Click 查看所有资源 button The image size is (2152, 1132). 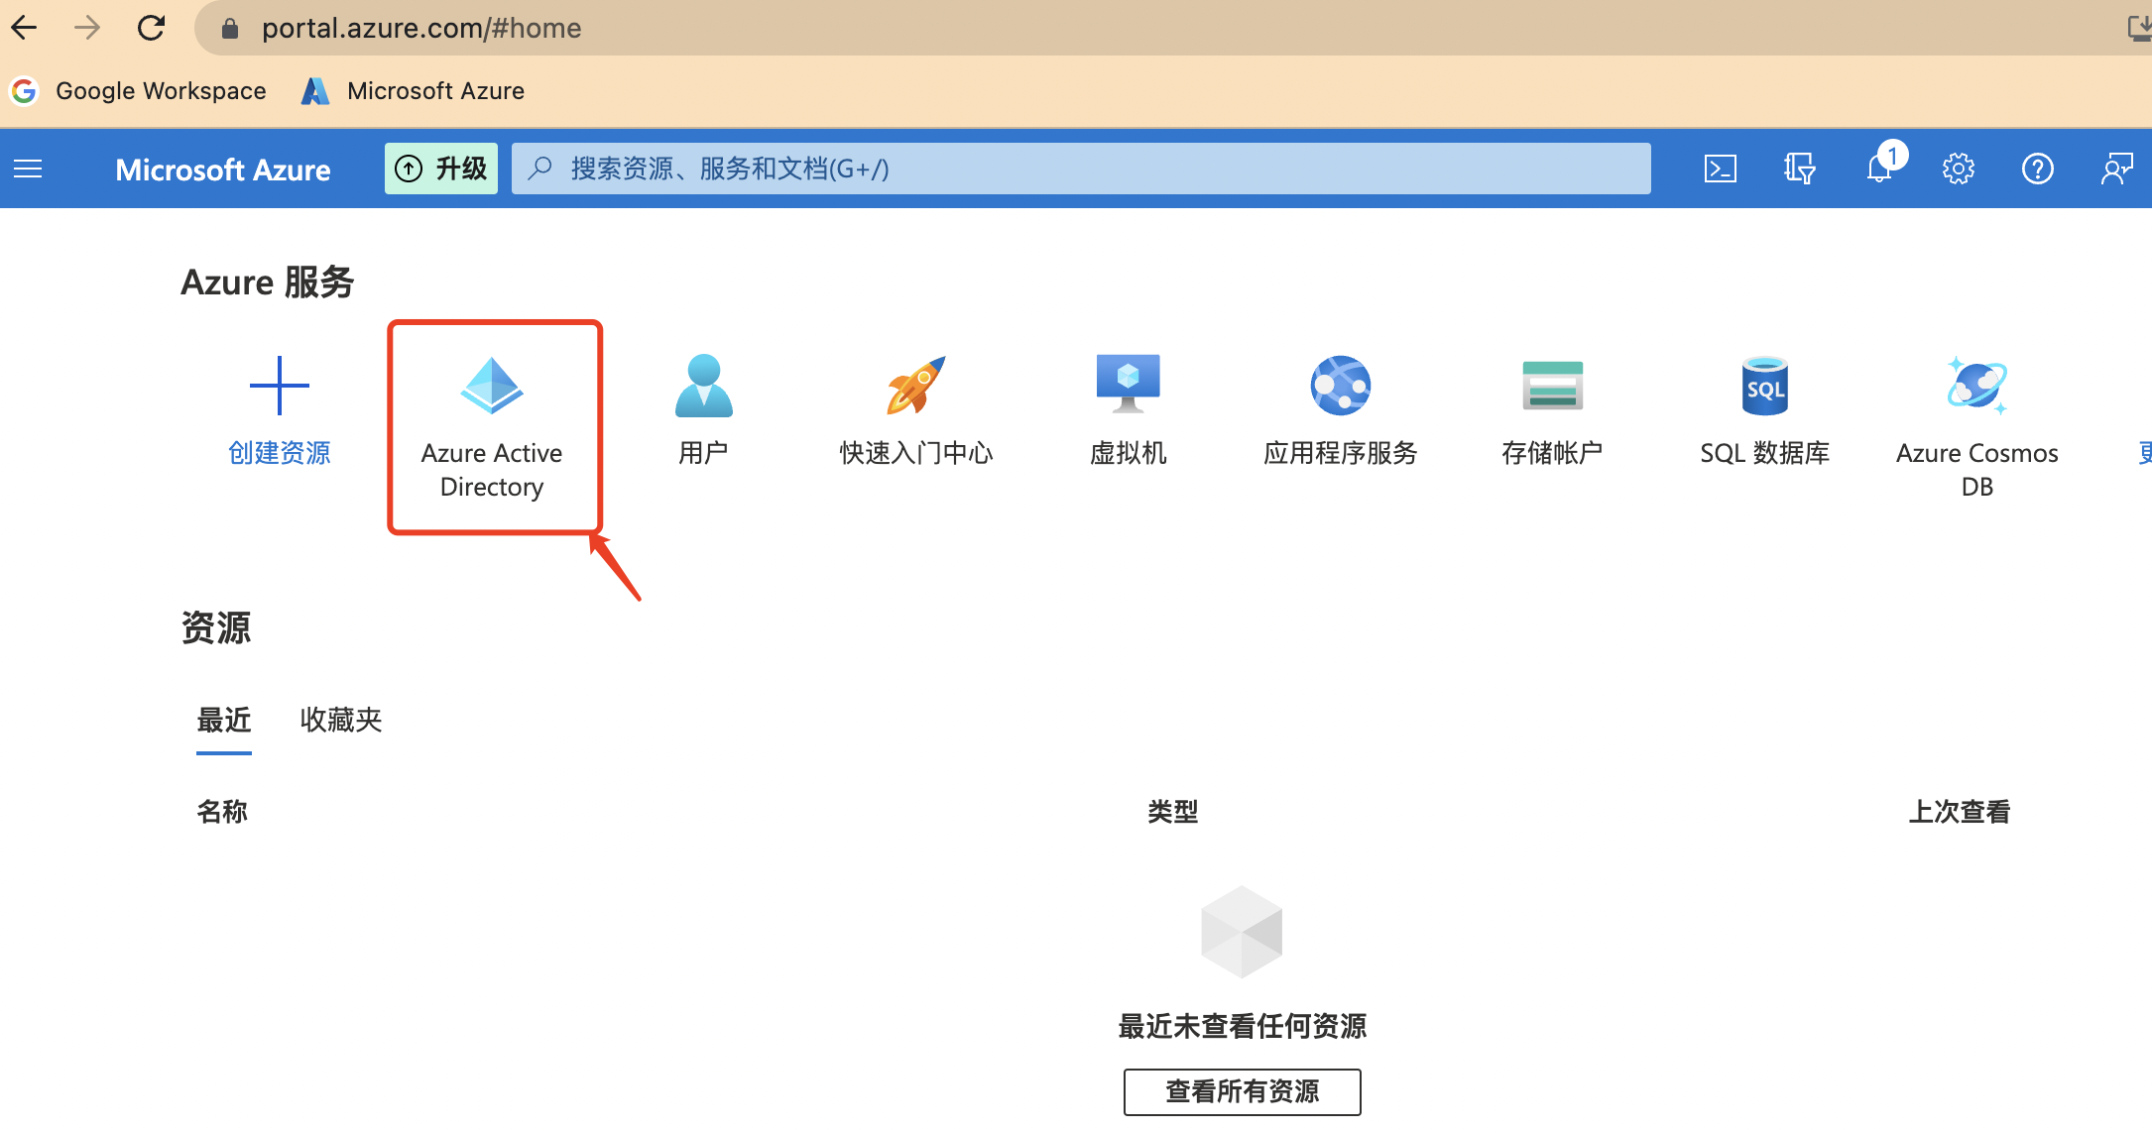tap(1243, 1091)
